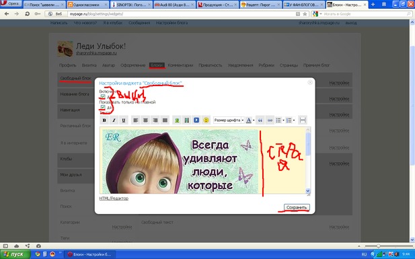Image resolution: width=415 pixels, height=259 pixels.
Task: Open the Opera menu button
Action: coord(11,3)
